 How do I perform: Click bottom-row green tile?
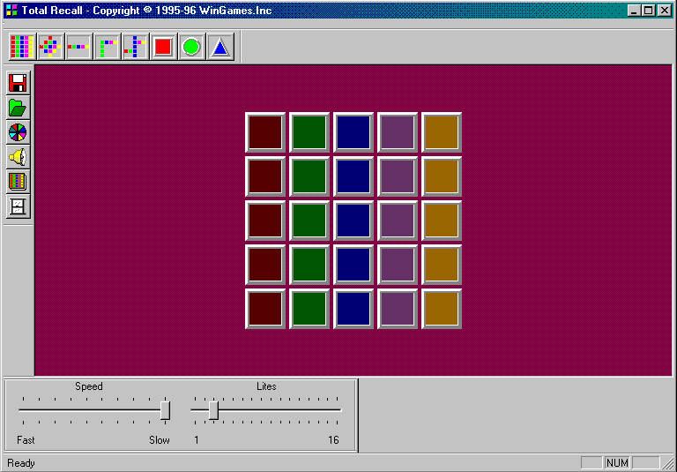tap(309, 309)
